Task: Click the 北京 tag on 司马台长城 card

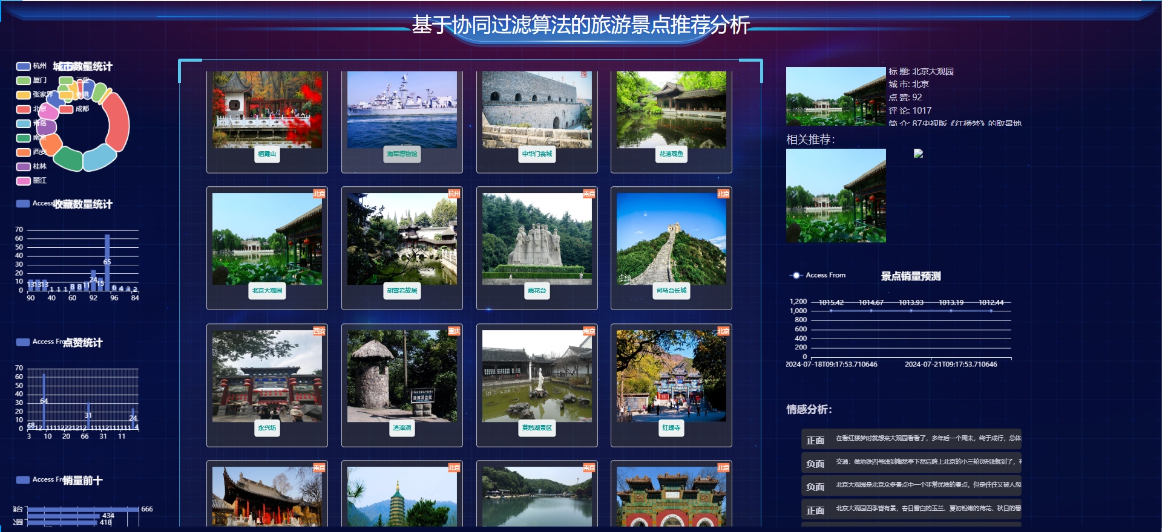Action: [723, 194]
